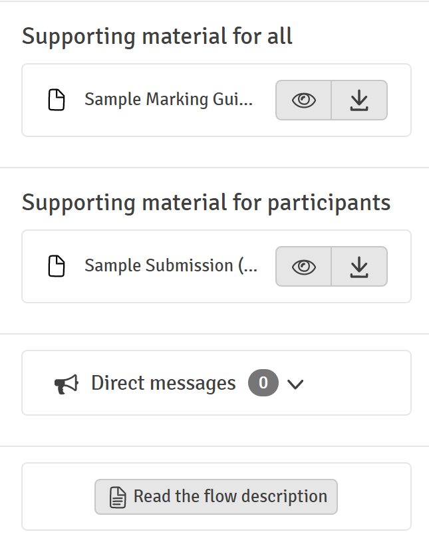Open the Sample Marking Gui... file name
Viewport: 429px width, 560px height.
pos(168,99)
